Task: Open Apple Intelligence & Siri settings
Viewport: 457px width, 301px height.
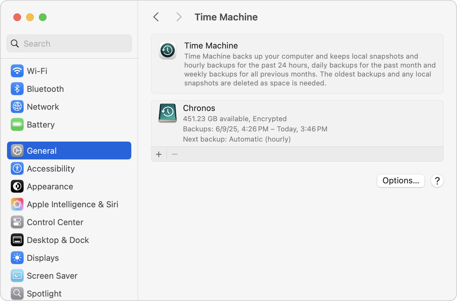Action: click(69, 204)
